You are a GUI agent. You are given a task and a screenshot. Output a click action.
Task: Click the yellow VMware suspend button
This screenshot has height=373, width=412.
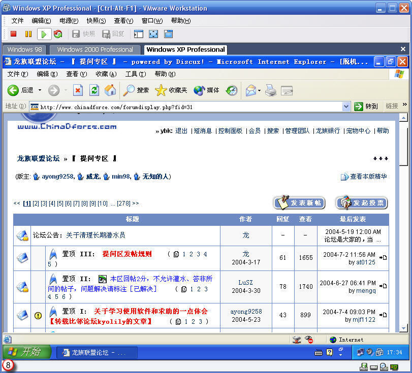[28, 34]
